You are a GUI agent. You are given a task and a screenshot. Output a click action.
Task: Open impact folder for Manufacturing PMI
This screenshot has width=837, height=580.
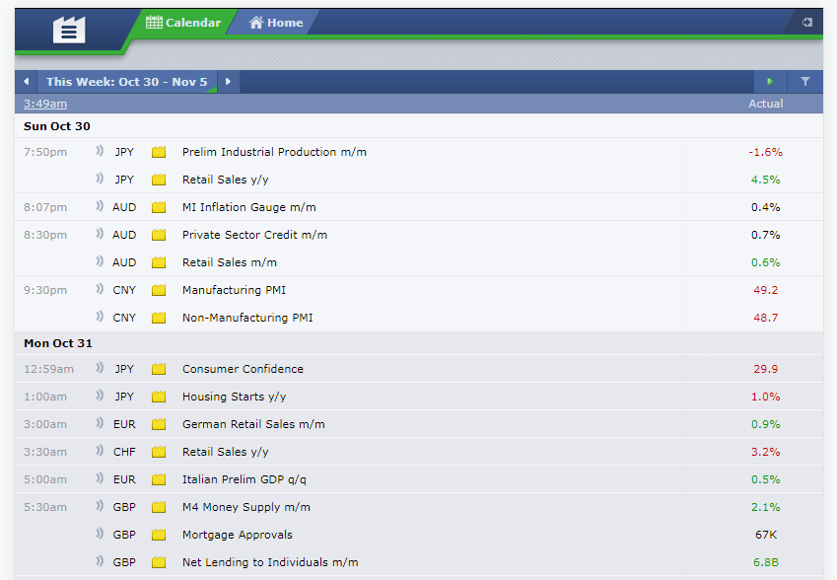[159, 291]
